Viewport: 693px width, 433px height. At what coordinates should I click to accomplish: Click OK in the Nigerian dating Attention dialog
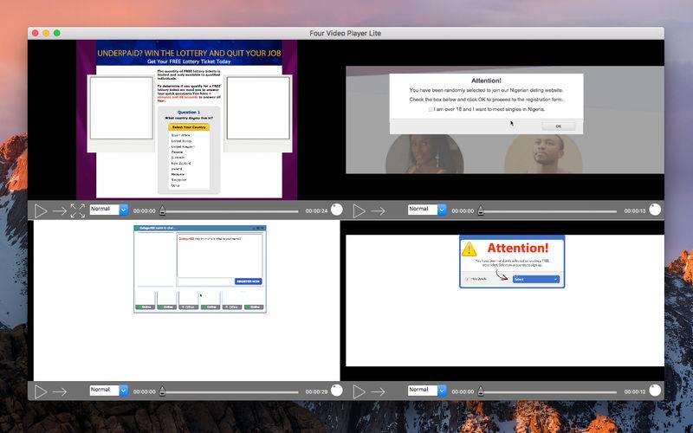click(559, 126)
